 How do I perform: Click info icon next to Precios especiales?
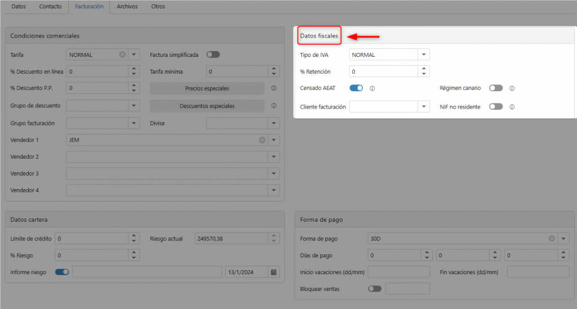pyautogui.click(x=274, y=88)
